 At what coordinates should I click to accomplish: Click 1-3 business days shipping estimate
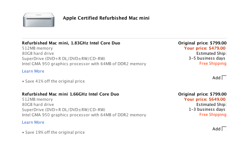(x=207, y=110)
